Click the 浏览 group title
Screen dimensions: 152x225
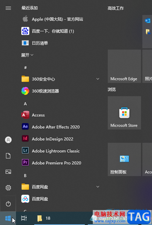point(112,90)
